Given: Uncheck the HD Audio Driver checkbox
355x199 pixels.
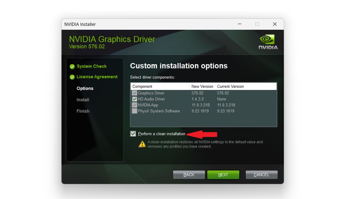Looking at the screenshot, I should 135,99.
